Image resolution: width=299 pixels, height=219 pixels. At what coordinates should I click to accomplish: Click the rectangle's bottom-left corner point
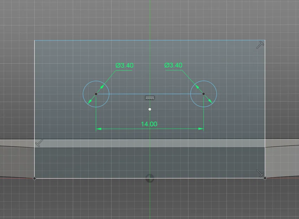[x=34, y=178]
